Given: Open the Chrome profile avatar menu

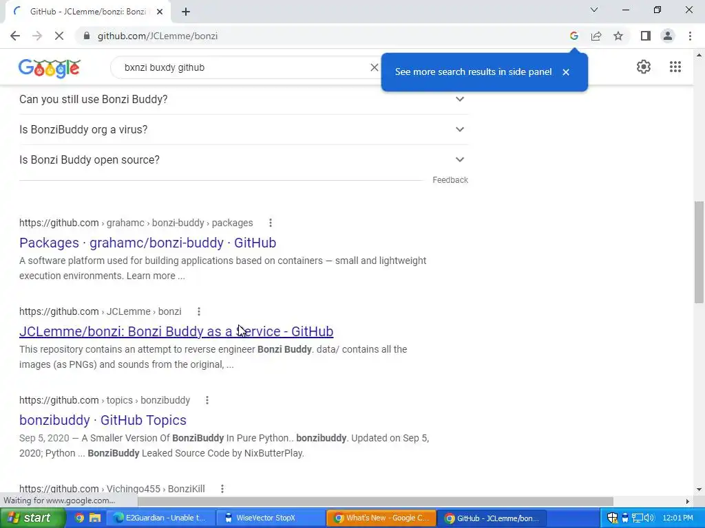Looking at the screenshot, I should click(668, 36).
